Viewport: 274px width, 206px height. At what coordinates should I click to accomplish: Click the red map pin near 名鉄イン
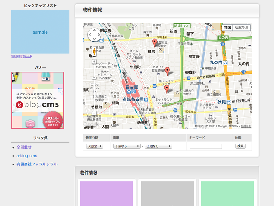coord(168,72)
